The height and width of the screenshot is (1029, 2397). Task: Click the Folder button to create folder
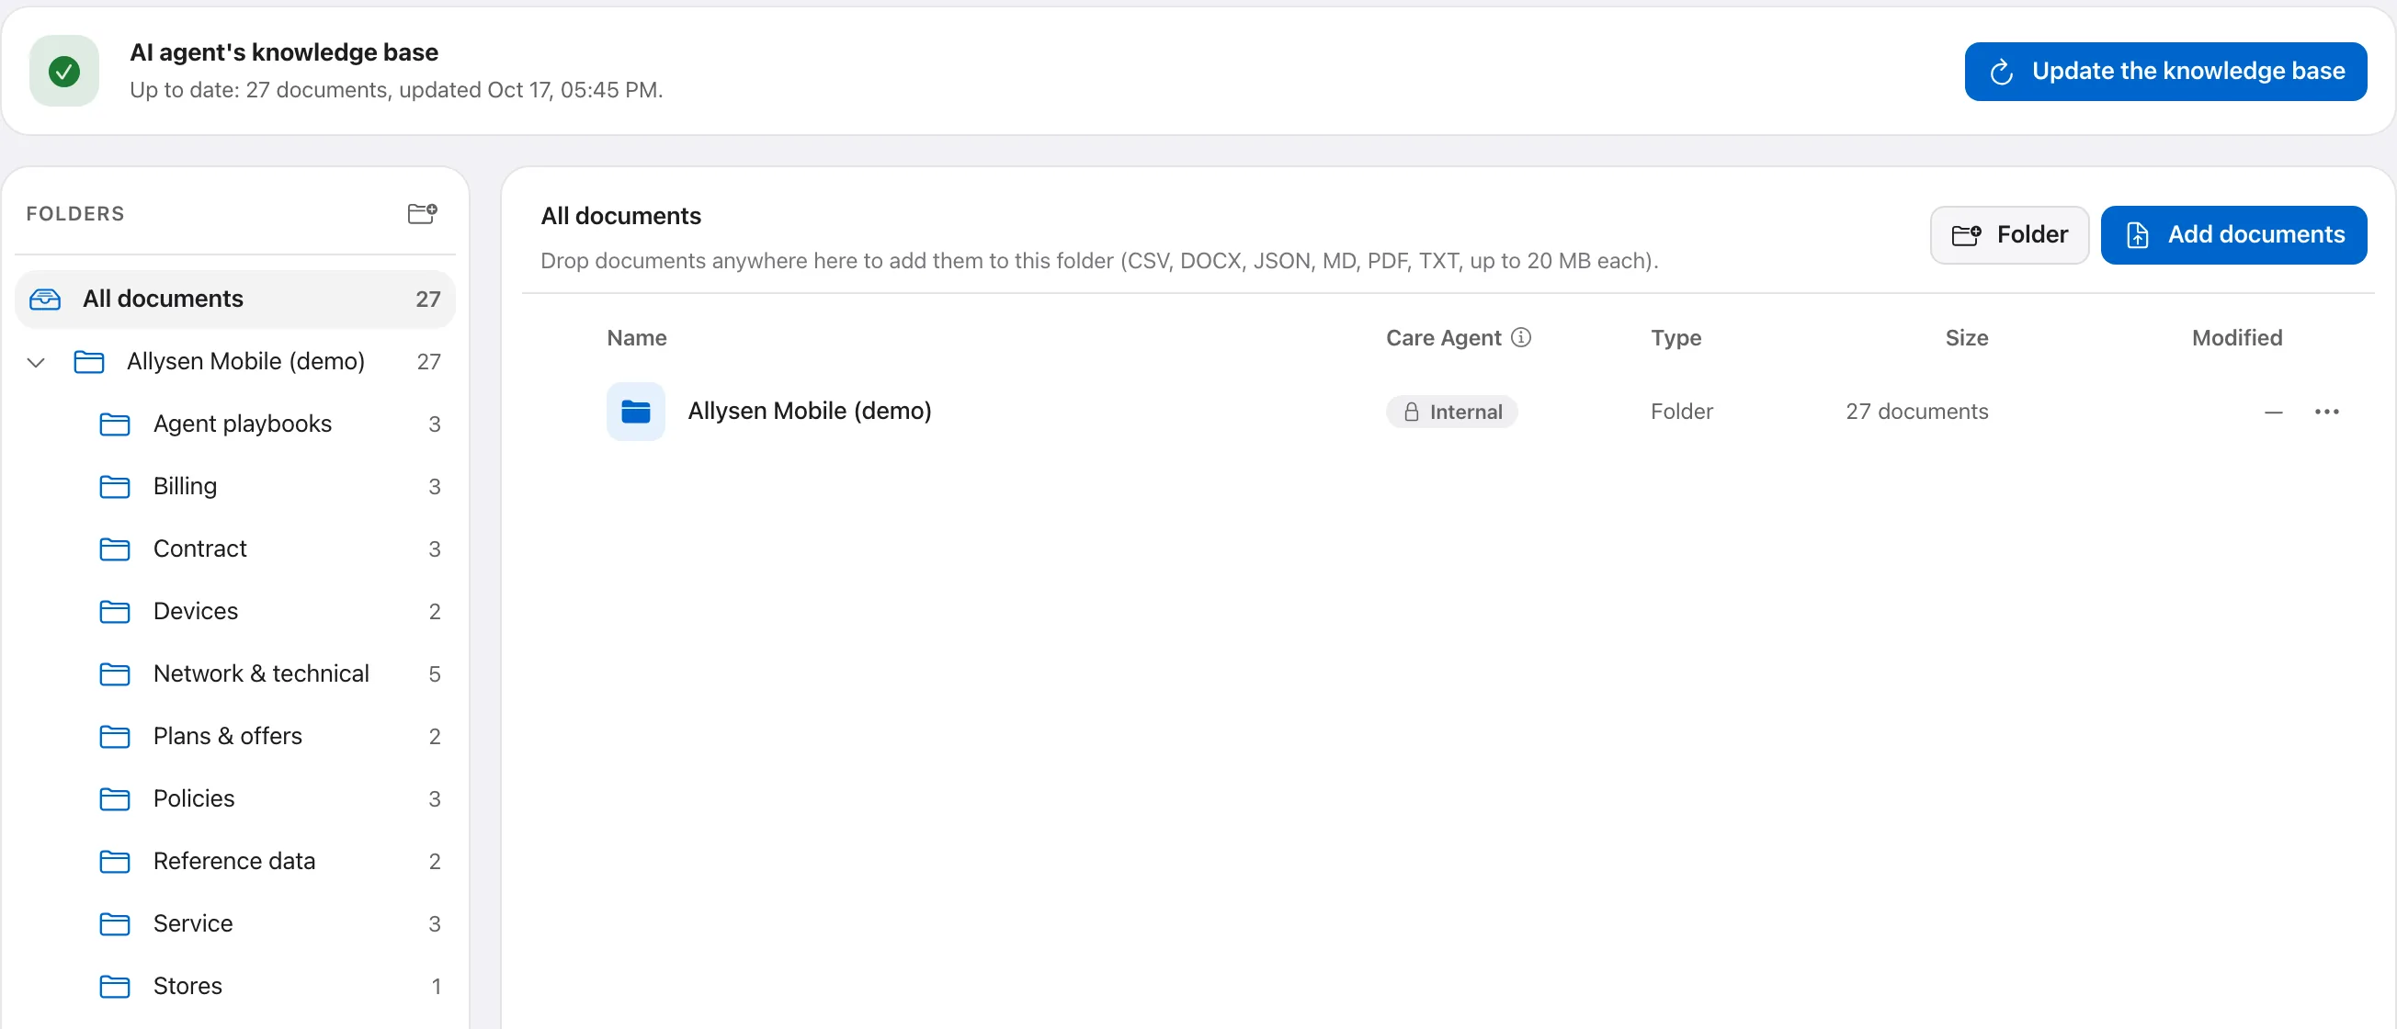(x=2009, y=234)
